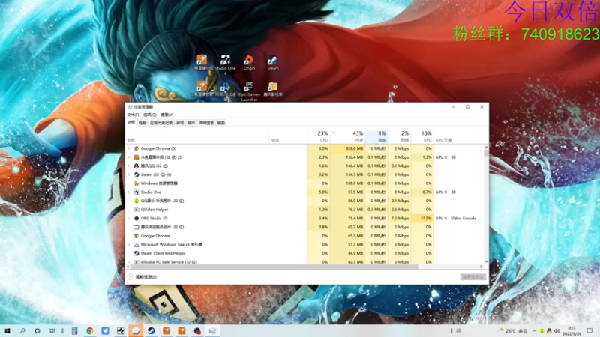Click the Google Chrome (5) process icon

136,148
